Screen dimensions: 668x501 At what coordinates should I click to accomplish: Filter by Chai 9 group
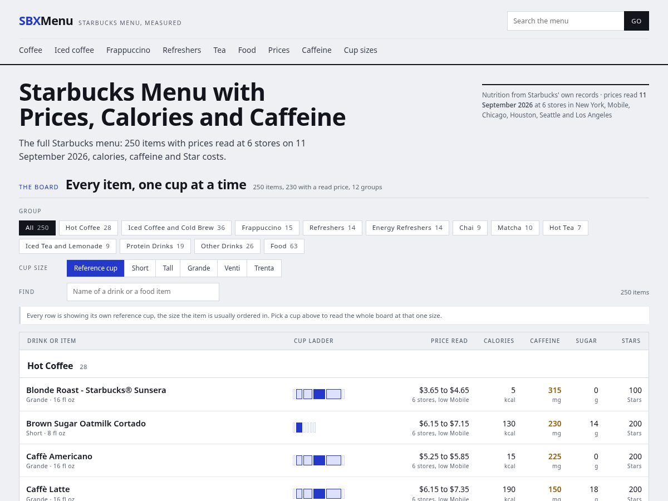[470, 228]
